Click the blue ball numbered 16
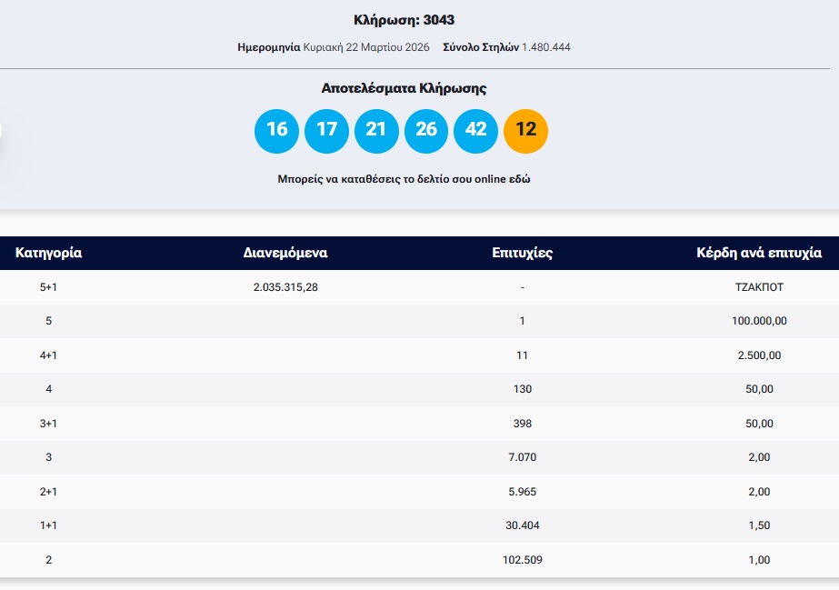This screenshot has width=839, height=590. coord(277,130)
